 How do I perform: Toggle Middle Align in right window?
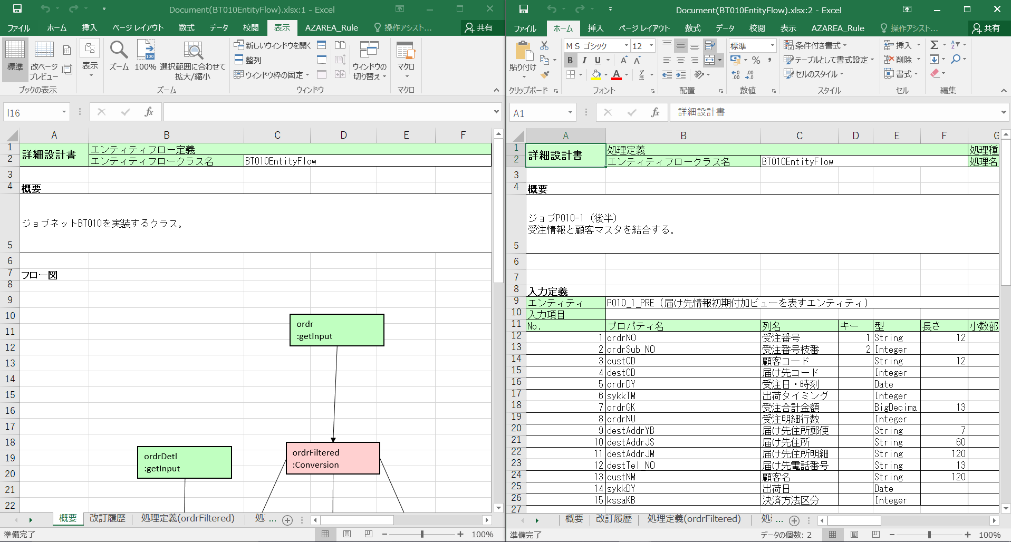[681, 46]
